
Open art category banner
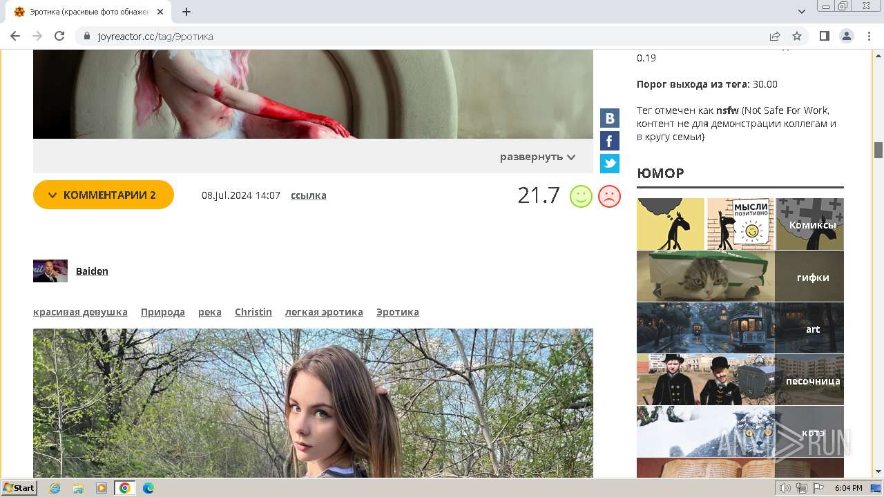[740, 328]
